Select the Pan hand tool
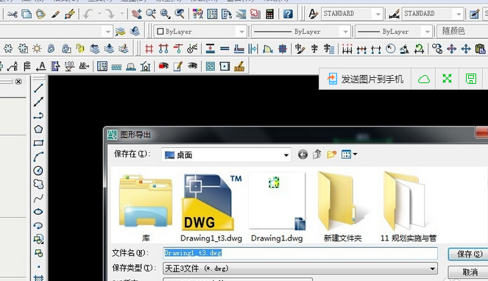Screen dimensions: 488x281 click(137, 14)
